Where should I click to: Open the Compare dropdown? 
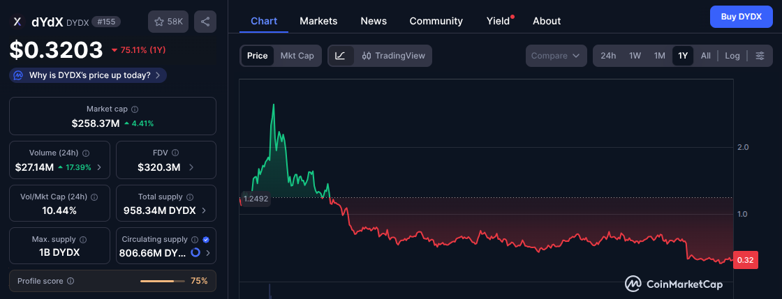point(555,56)
